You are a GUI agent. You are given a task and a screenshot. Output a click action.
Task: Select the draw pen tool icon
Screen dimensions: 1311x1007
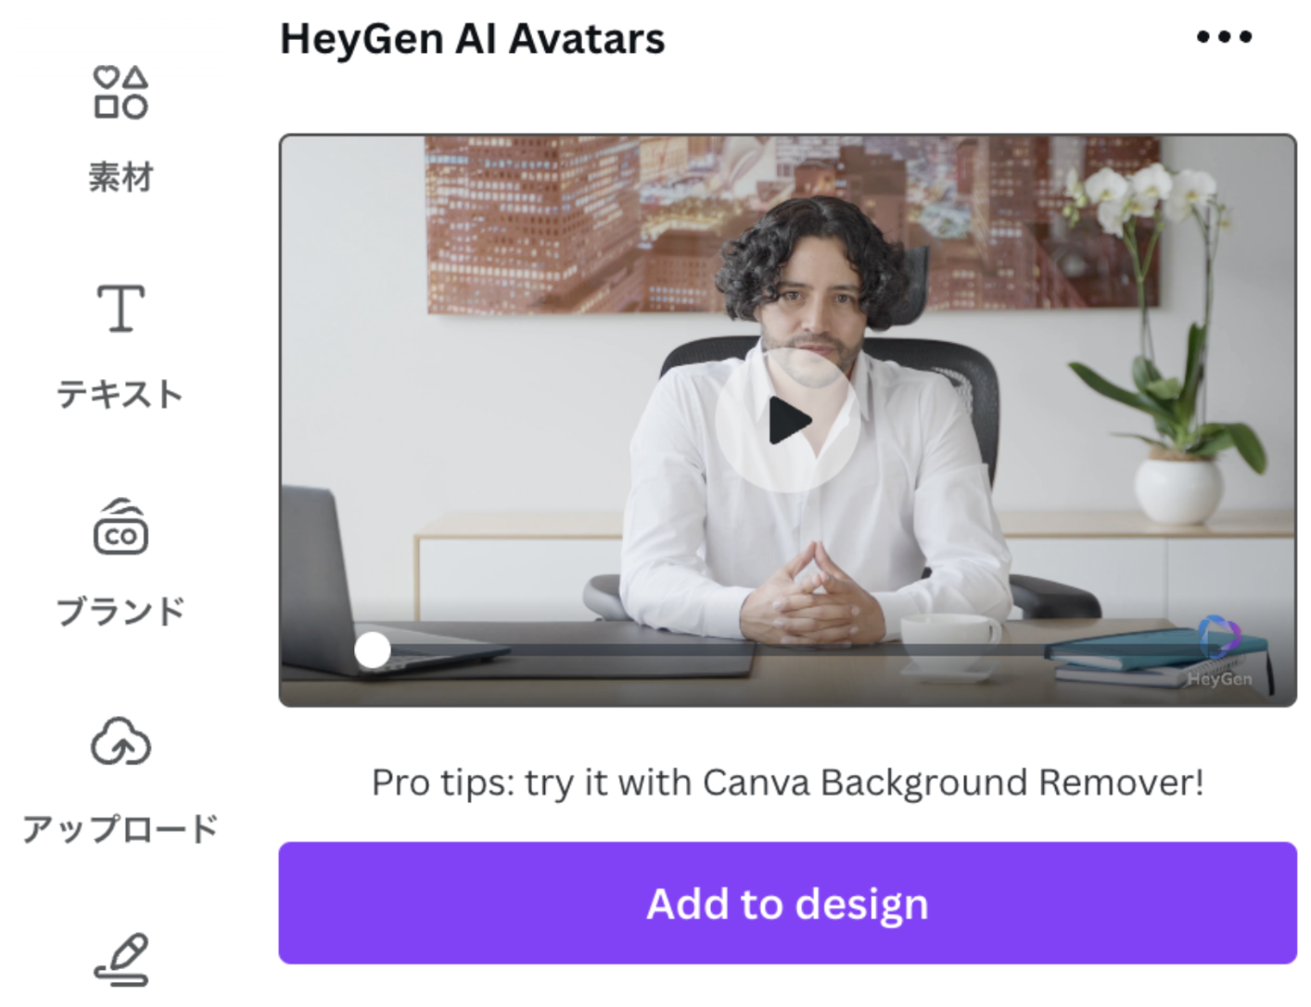(x=121, y=959)
